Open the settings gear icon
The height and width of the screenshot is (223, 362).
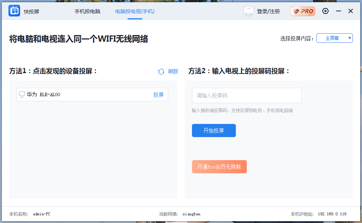(325, 11)
